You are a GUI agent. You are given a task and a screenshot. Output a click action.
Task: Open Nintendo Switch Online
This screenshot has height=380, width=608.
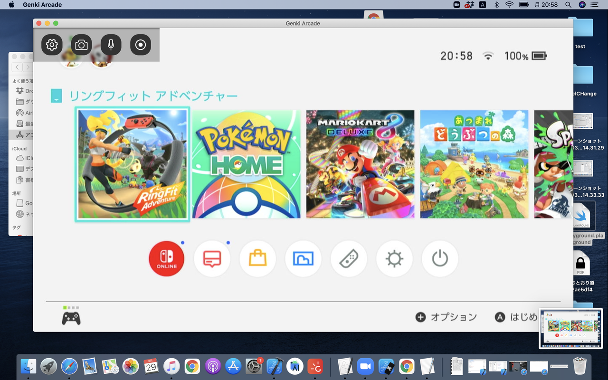point(167,259)
